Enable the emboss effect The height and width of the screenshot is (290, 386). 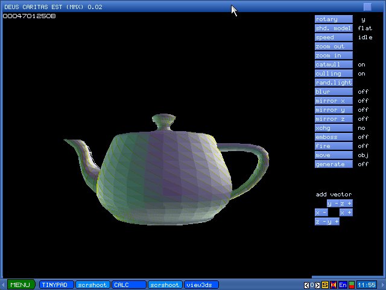(334, 137)
